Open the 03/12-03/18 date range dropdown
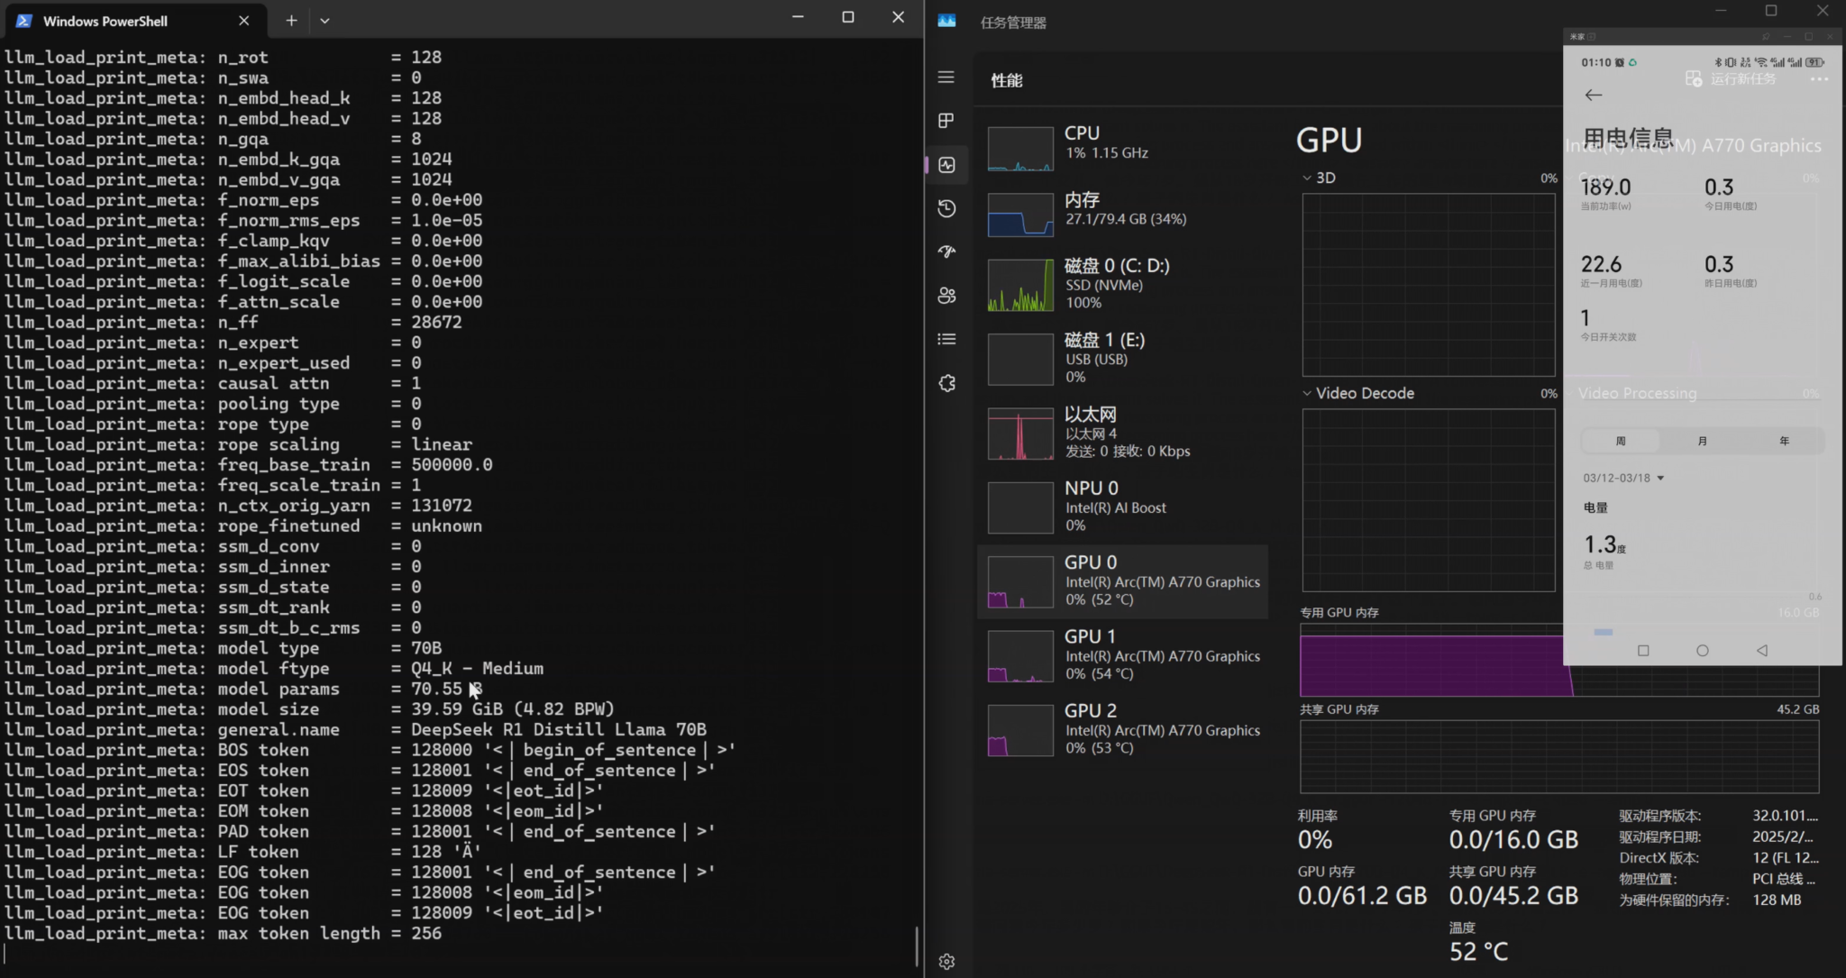 click(x=1622, y=478)
